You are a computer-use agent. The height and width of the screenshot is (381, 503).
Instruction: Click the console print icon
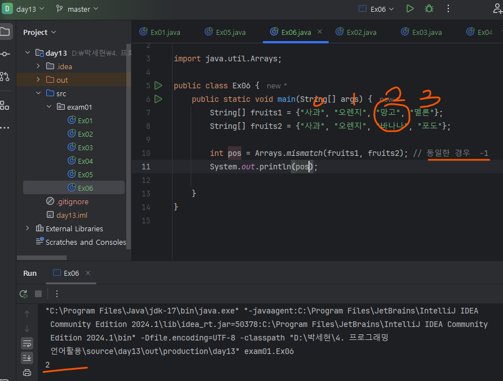[27, 373]
